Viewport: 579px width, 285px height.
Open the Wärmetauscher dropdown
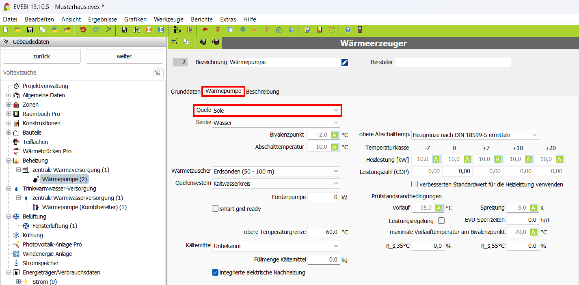point(276,171)
